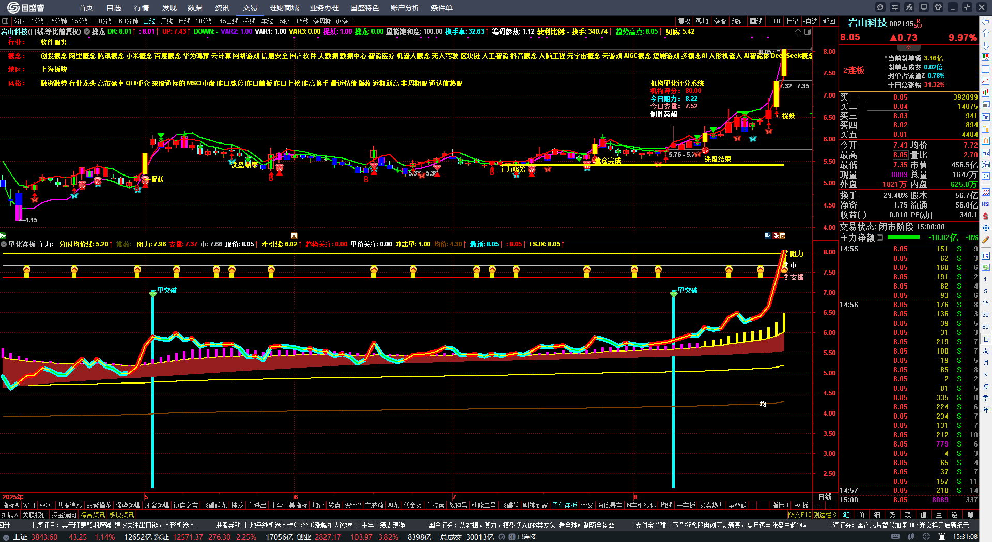Click the blue four-way move arrows icon
The width and height of the screenshot is (992, 542).
(986, 228)
